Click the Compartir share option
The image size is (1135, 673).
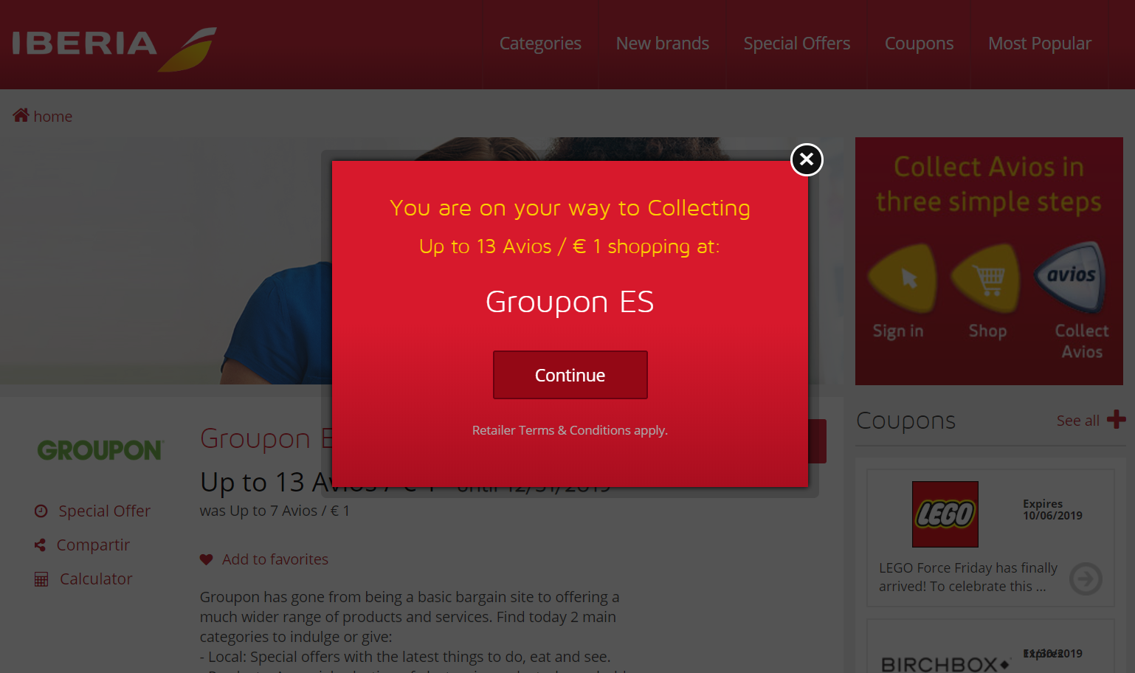(82, 545)
